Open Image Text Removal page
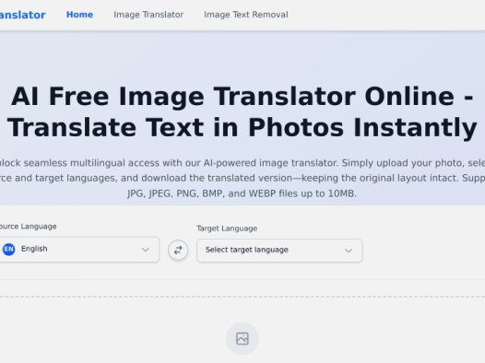This screenshot has height=363, width=485. point(246,15)
